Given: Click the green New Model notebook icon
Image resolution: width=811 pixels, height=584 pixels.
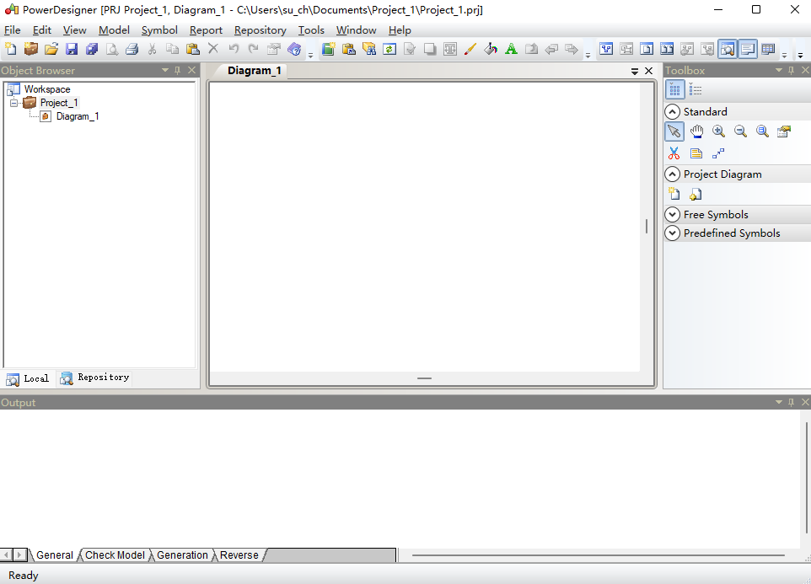Looking at the screenshot, I should tap(329, 49).
